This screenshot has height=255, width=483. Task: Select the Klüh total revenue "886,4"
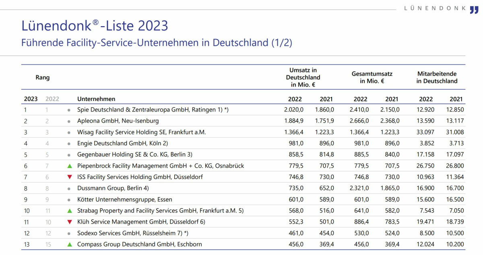click(x=361, y=222)
